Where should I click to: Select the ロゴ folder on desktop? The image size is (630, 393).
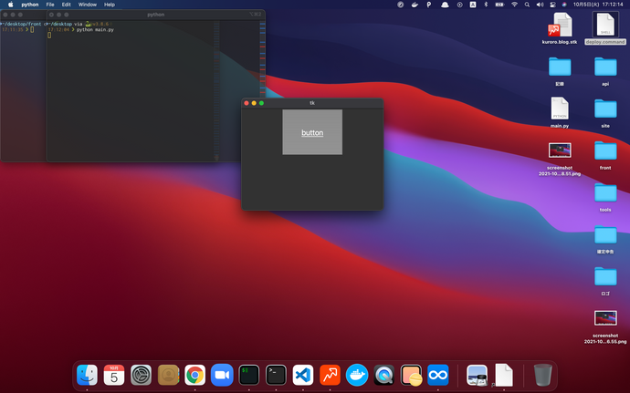click(605, 280)
